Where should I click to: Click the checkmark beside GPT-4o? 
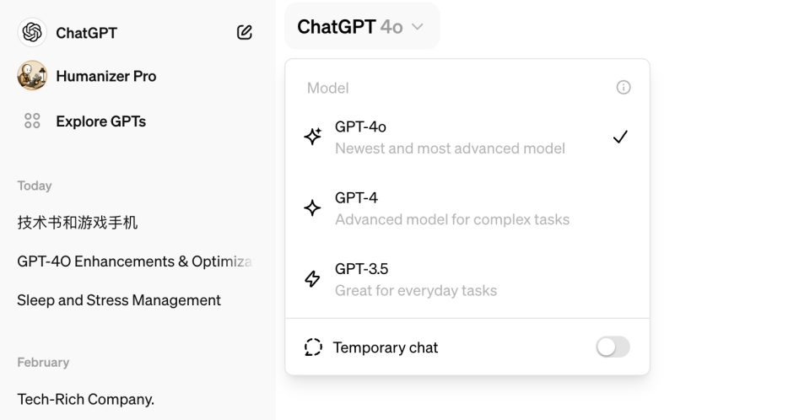[620, 137]
